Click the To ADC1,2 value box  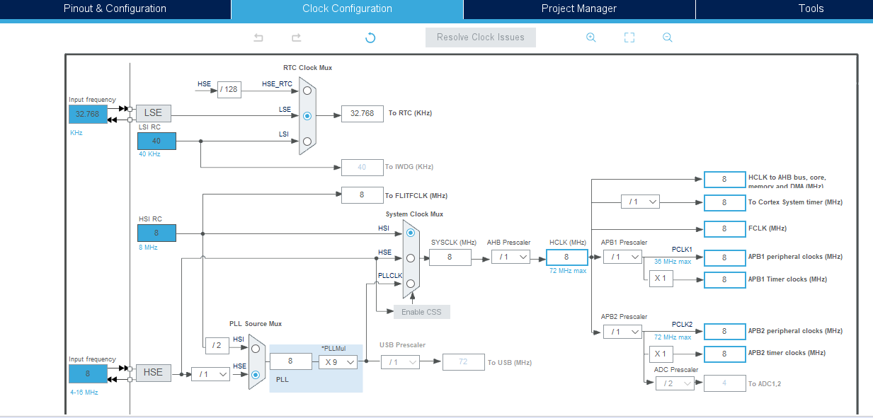(x=725, y=383)
